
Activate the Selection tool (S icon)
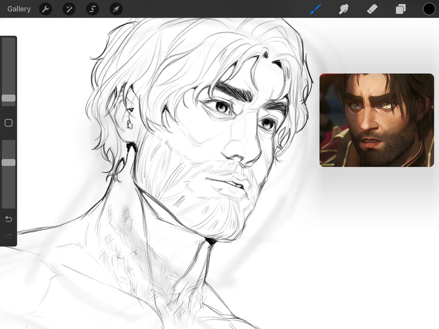tap(93, 9)
